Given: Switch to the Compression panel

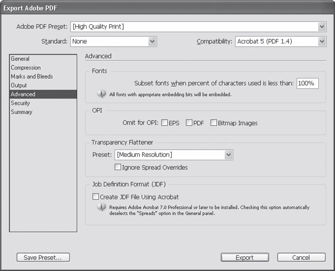Looking at the screenshot, I should pos(26,68).
